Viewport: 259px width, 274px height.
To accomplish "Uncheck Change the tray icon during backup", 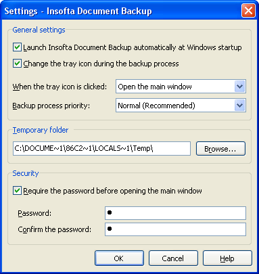I will click(17, 64).
